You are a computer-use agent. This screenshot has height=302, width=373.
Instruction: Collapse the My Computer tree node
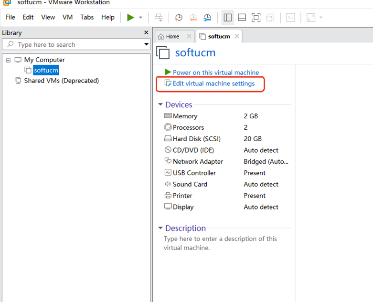click(8, 60)
